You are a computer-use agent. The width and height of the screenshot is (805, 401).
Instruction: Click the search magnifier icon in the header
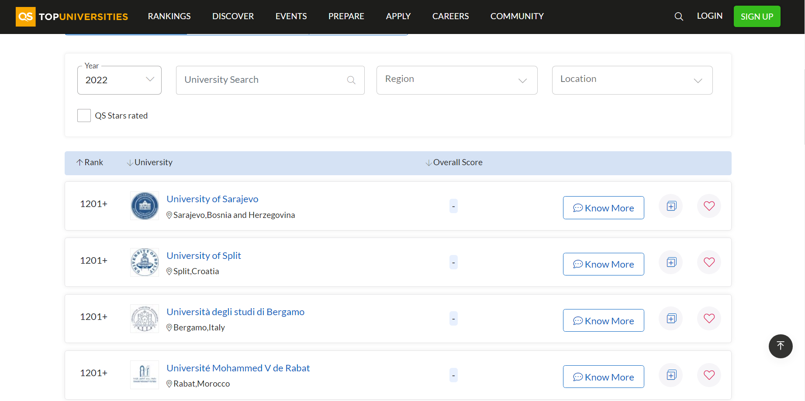[x=678, y=17]
